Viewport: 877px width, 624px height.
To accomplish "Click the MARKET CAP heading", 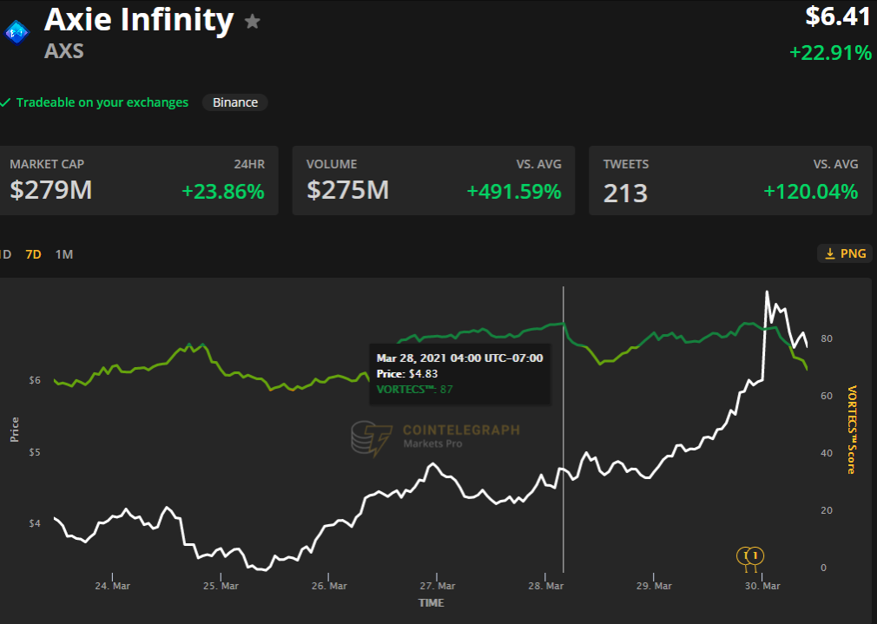I will pyautogui.click(x=47, y=164).
